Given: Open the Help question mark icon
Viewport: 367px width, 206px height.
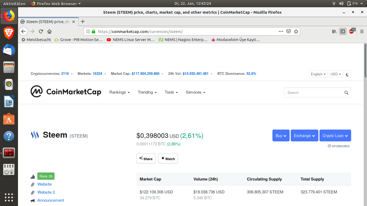Looking at the screenshot, I should [x=9, y=136].
